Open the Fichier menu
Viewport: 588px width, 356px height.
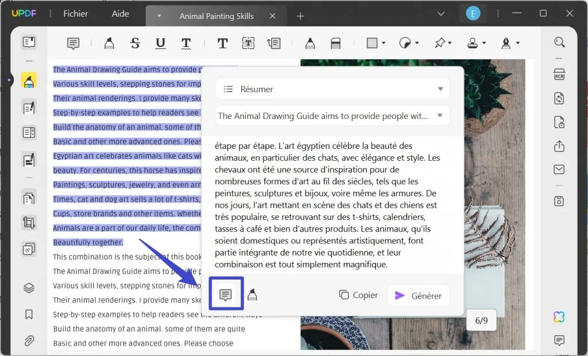75,13
